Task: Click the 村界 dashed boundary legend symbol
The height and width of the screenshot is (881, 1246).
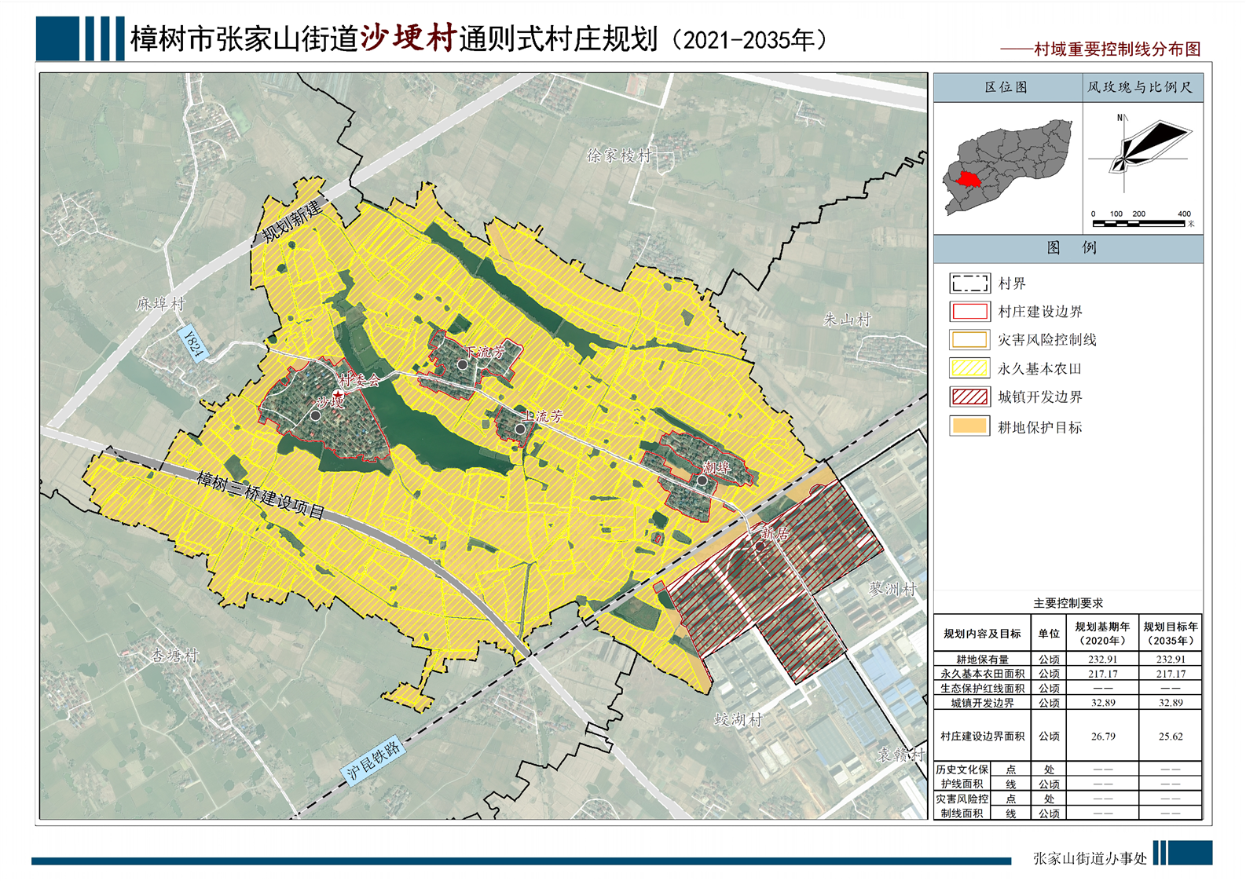Action: click(x=969, y=283)
